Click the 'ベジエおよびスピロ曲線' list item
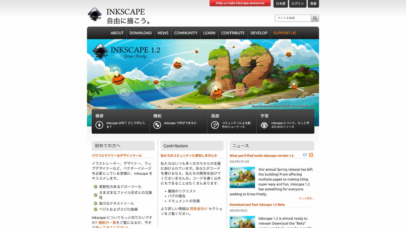 (x=118, y=209)
